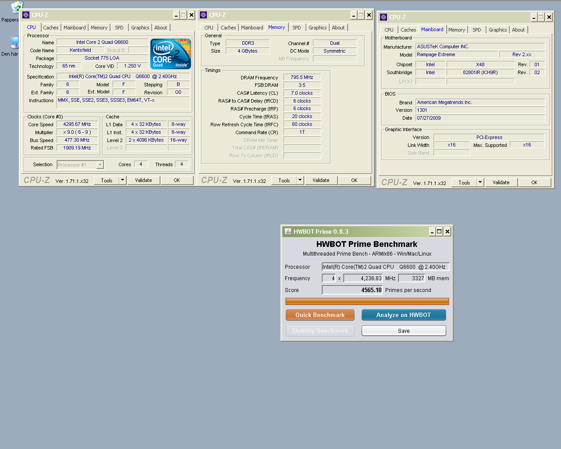561x449 pixels.
Task: Select Graphics tab in the Mainboard window
Action: [x=498, y=30]
